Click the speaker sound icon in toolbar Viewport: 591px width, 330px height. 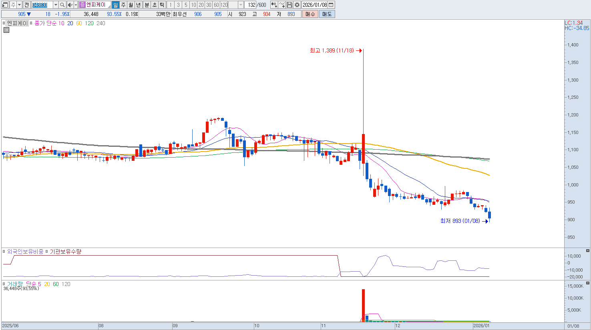[70, 5]
